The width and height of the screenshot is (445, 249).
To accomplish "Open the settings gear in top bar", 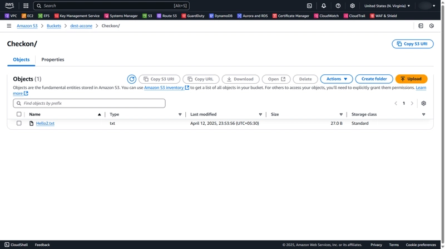I will click(x=352, y=6).
